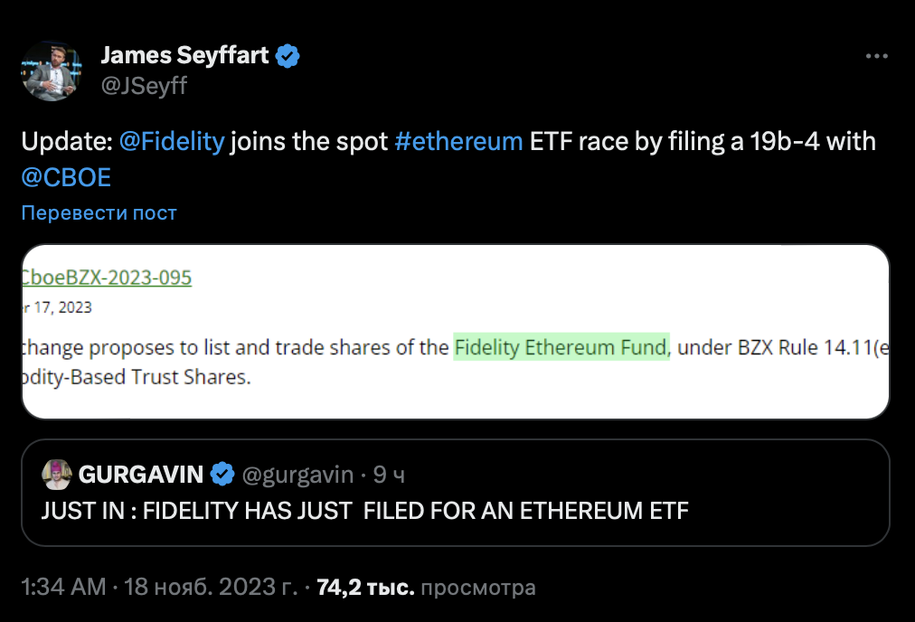This screenshot has width=915, height=622.
Task: Click the CboeBZX-2023-095 link text
Action: 107,278
